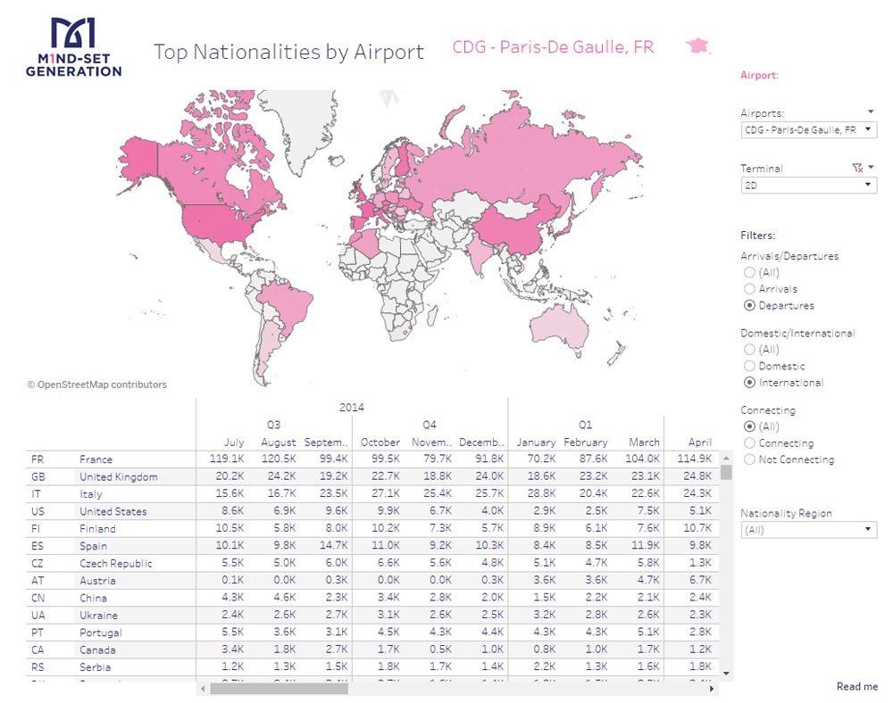893x703 pixels.
Task: Click the CDG - Paris-De Gaulle header text
Action: [555, 46]
